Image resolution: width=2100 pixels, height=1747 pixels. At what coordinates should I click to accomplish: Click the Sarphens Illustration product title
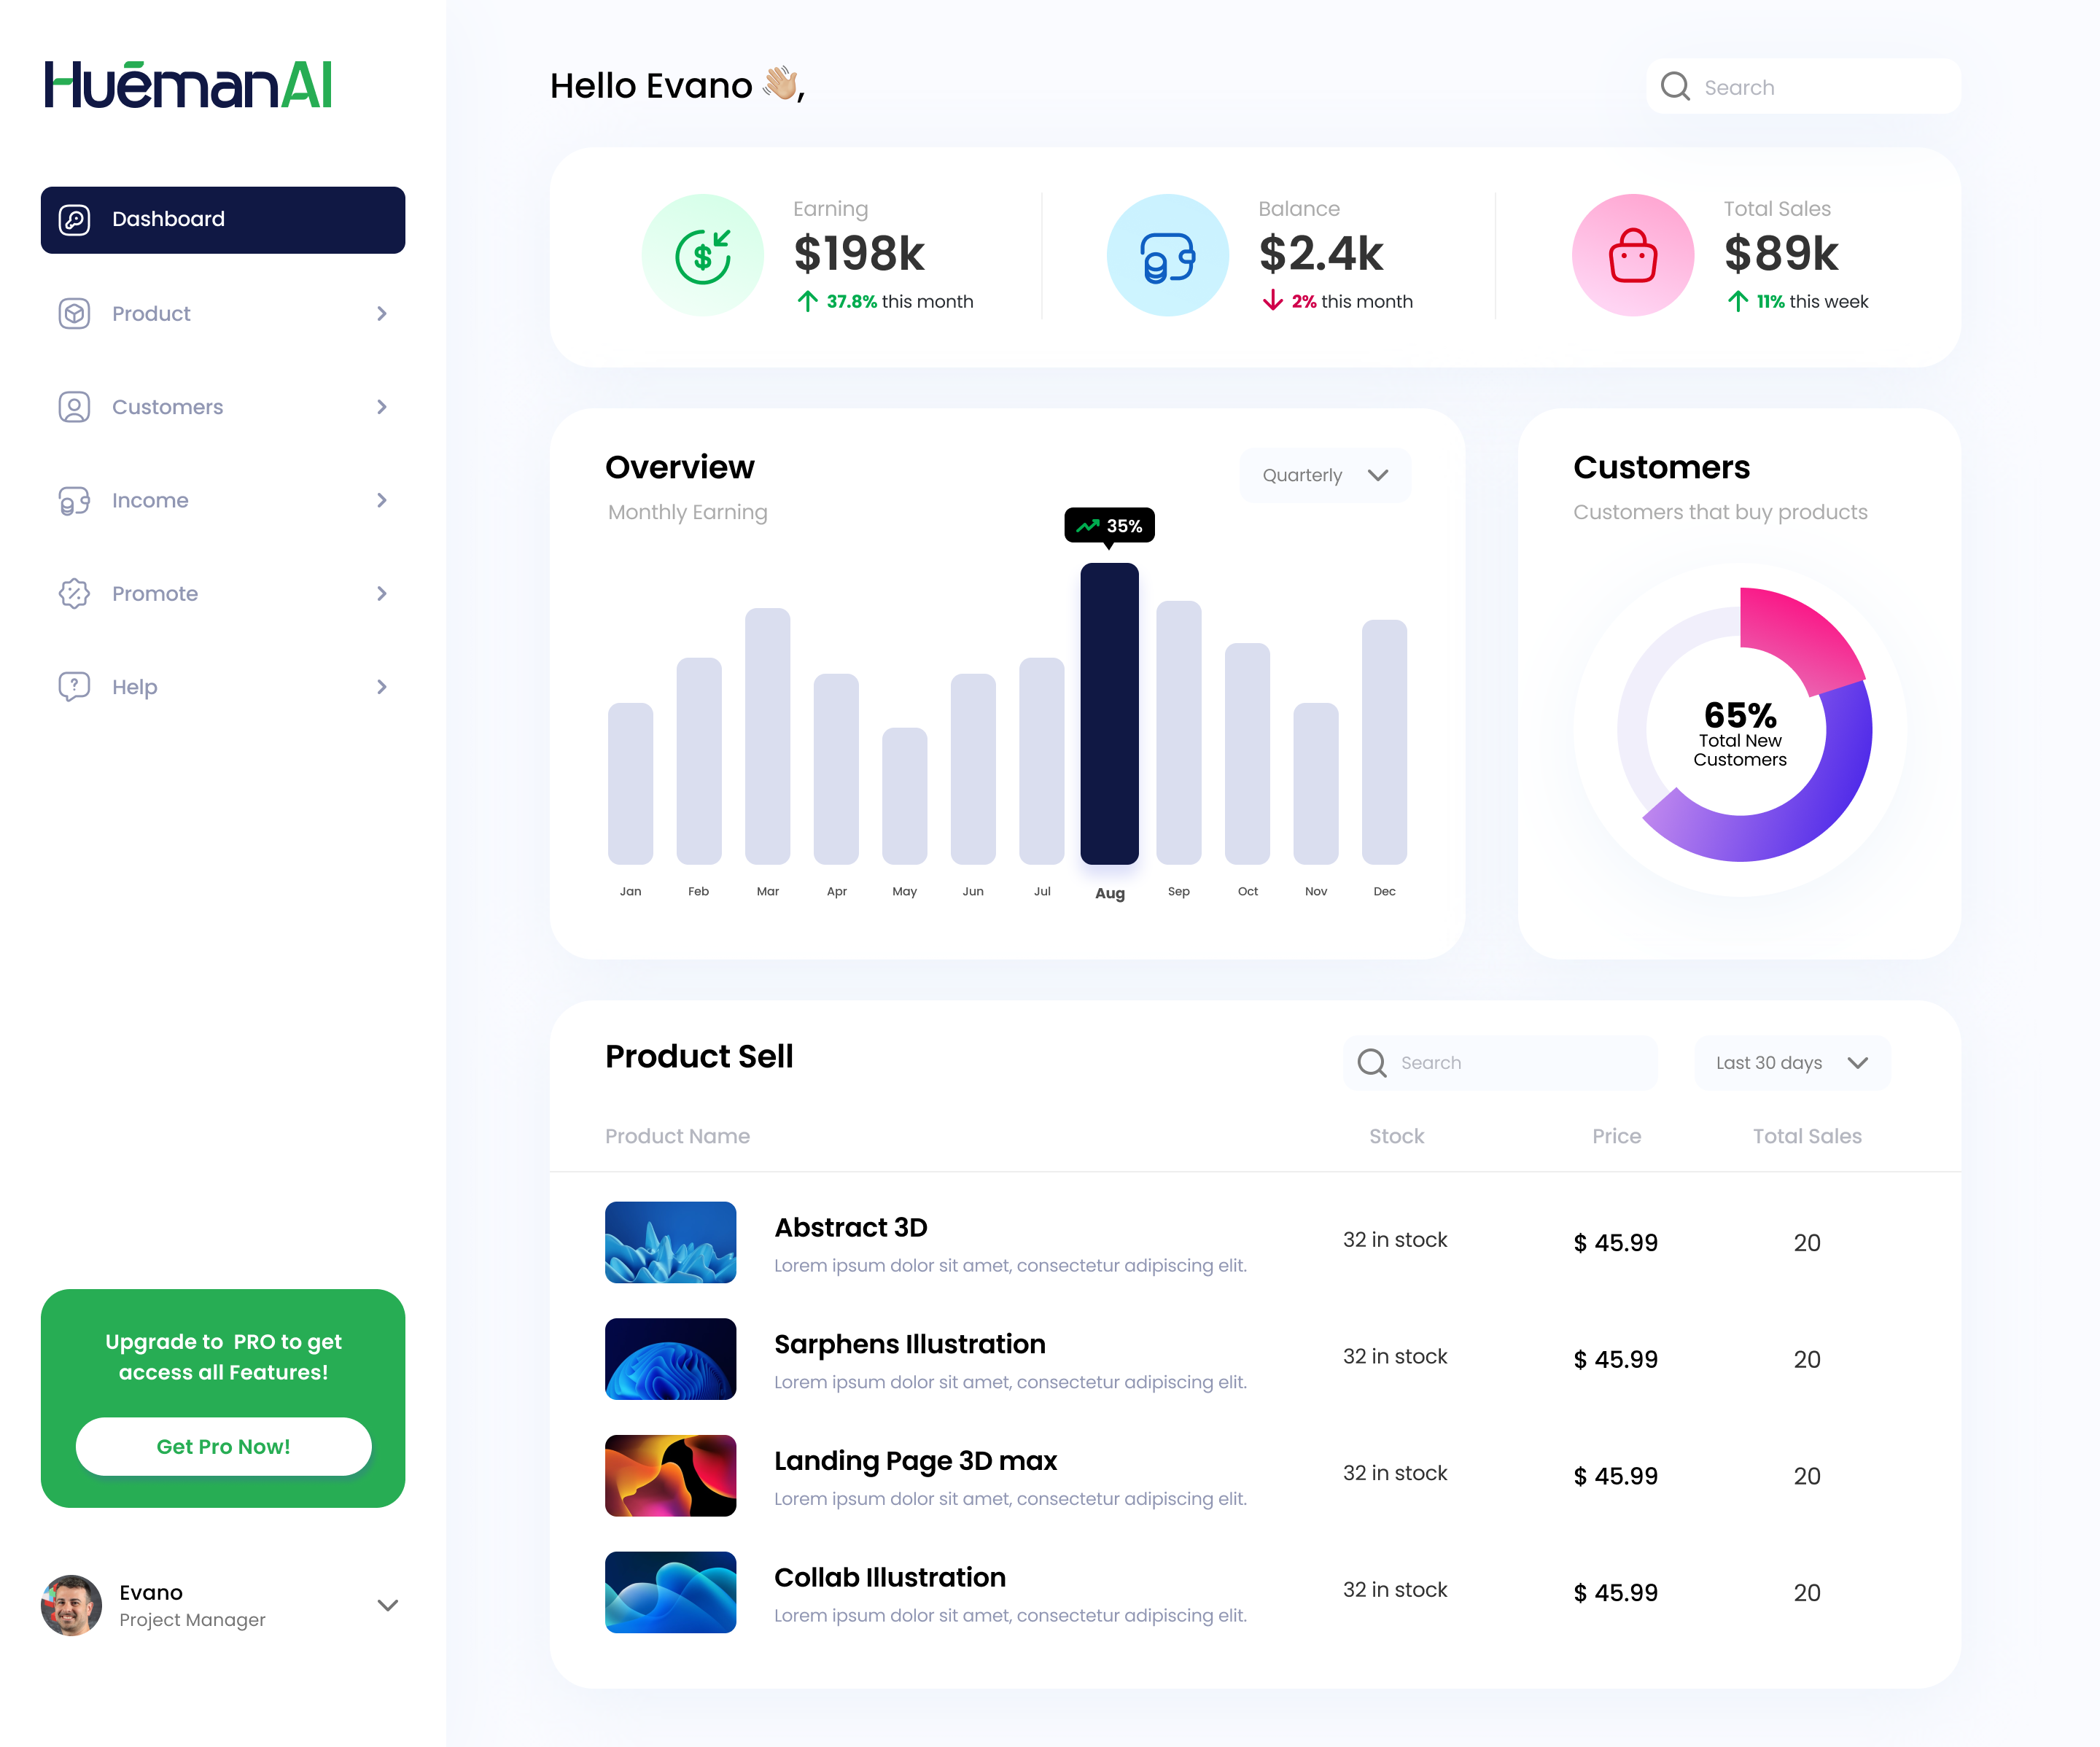[909, 1344]
